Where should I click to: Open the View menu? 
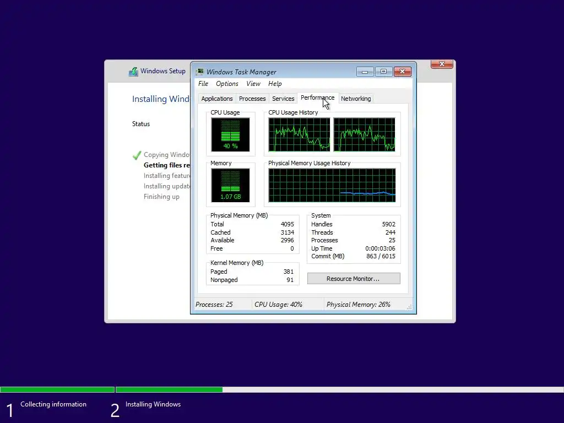tap(253, 84)
